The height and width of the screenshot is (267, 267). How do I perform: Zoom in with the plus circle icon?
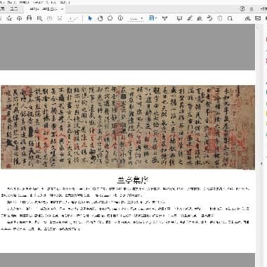point(120,18)
